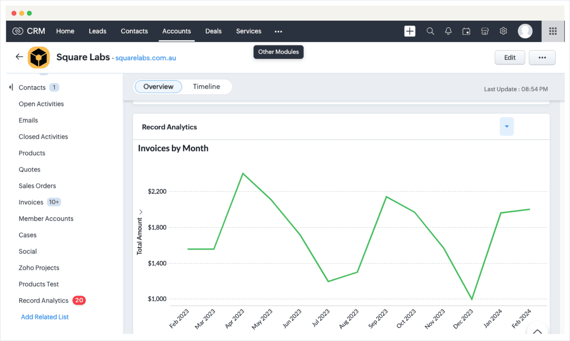The height and width of the screenshot is (341, 570).
Task: Select Emails in the sidebar
Action: (x=28, y=120)
